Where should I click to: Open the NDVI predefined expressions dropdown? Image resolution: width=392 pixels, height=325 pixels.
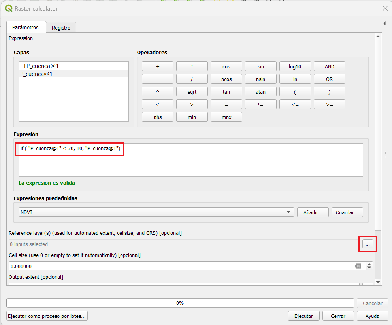pos(156,212)
